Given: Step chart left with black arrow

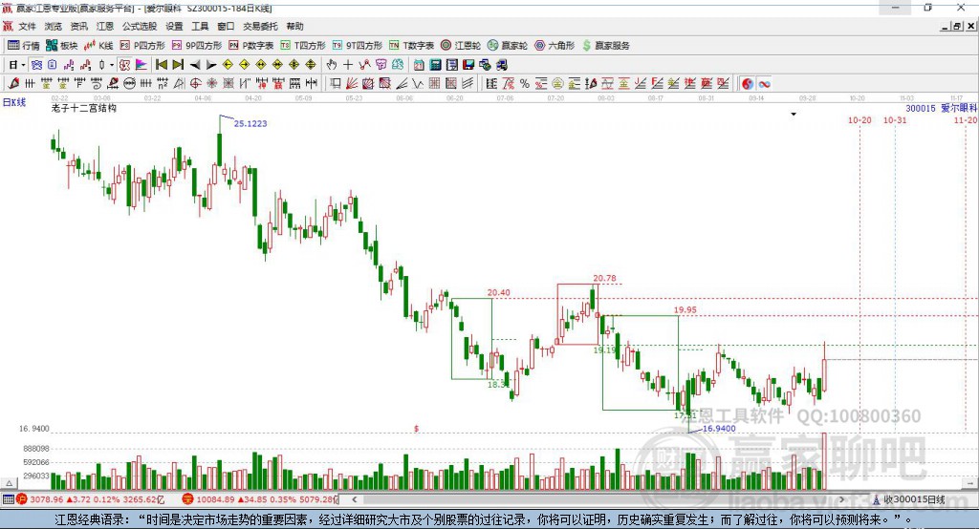Looking at the screenshot, I should pyautogui.click(x=195, y=65).
